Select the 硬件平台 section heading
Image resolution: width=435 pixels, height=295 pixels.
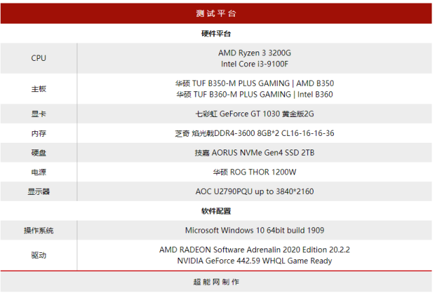[x=216, y=34]
